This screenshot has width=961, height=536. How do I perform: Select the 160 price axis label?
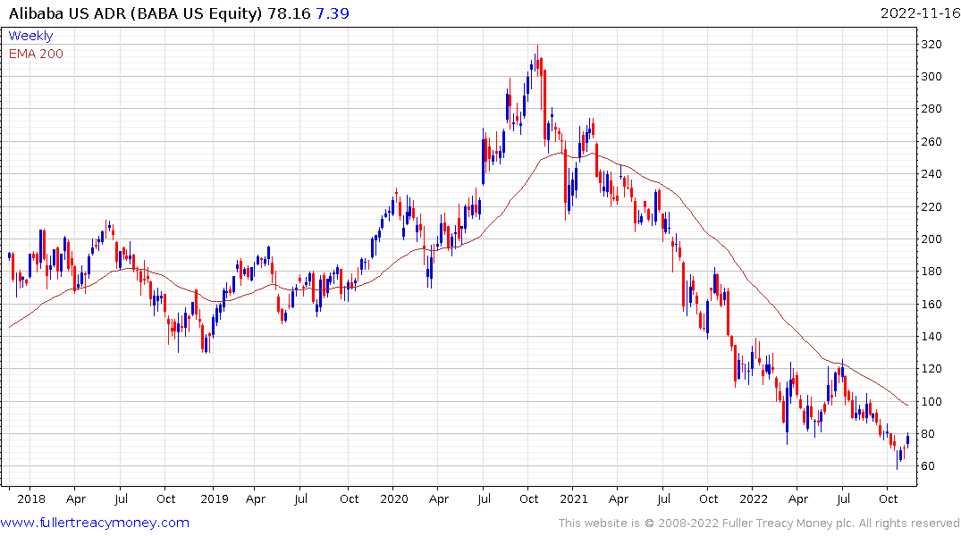click(931, 304)
